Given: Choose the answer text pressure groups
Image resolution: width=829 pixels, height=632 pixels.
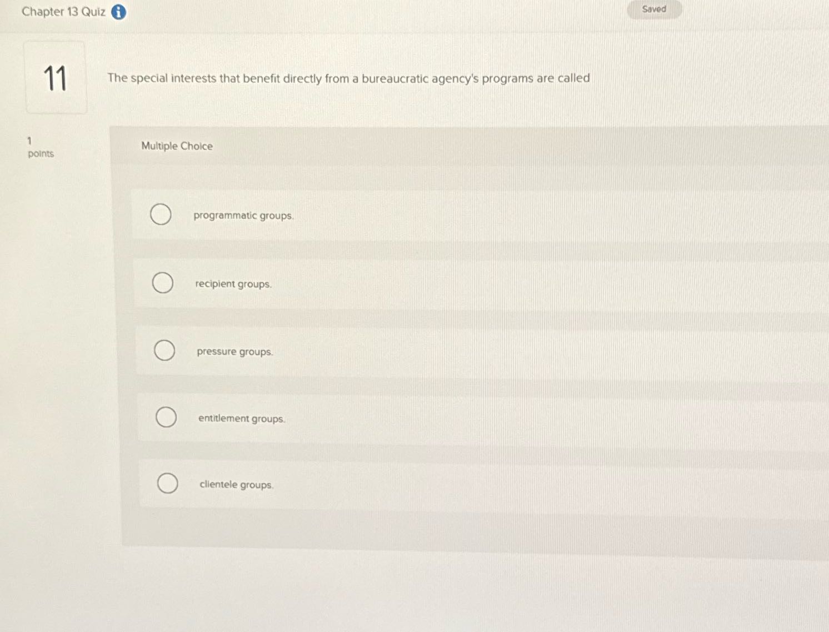Looking at the screenshot, I should click(234, 352).
